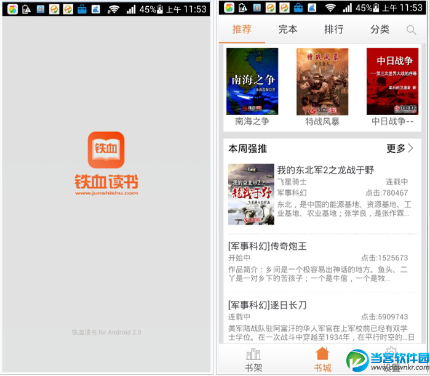
Task: Tap 铁血读书 for Android 2.0 text
Action: coord(106,332)
